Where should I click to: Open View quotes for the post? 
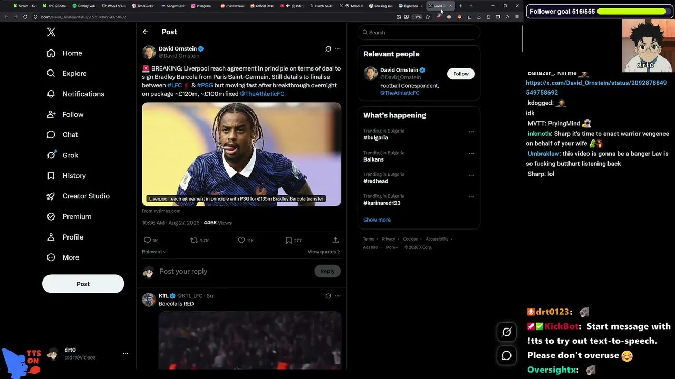324,252
